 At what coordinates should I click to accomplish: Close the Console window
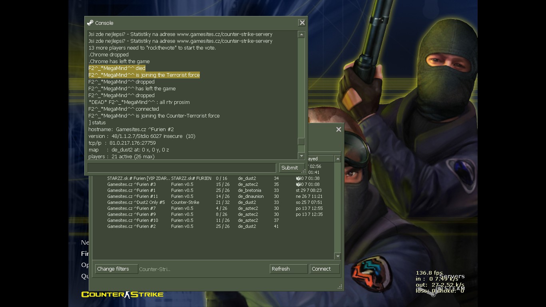click(x=302, y=23)
